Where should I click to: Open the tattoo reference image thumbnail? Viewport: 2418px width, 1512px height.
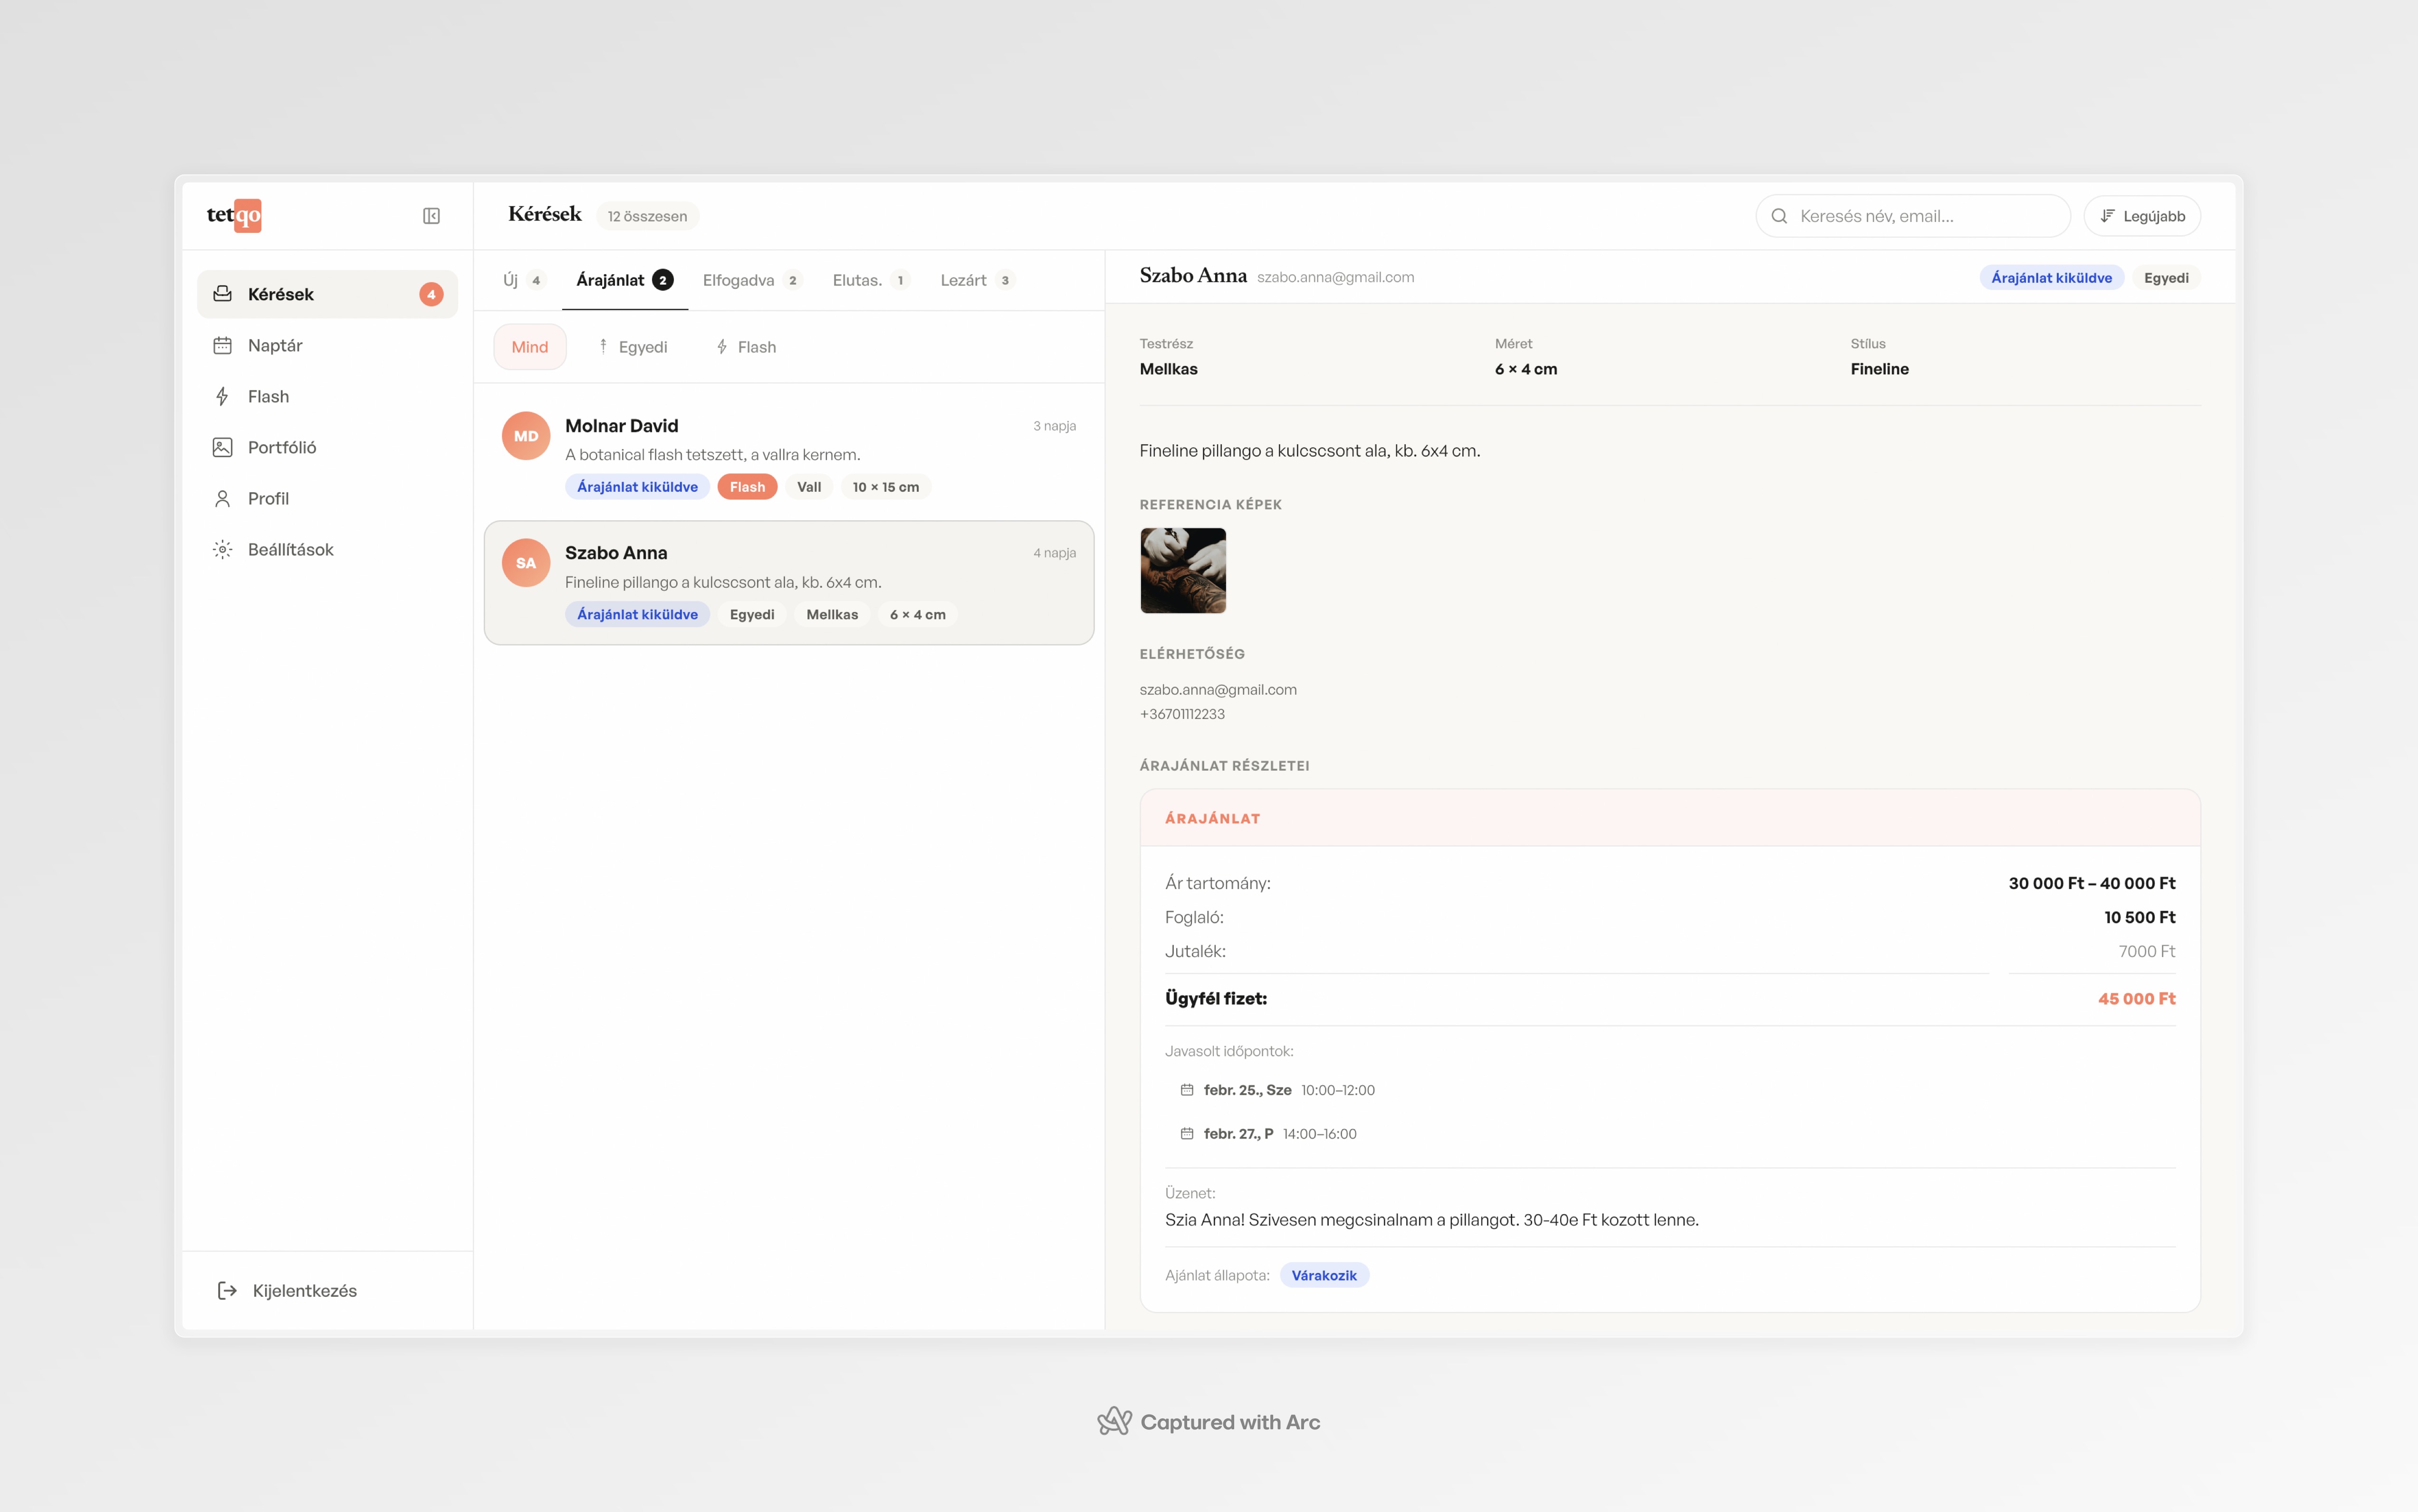[1183, 570]
